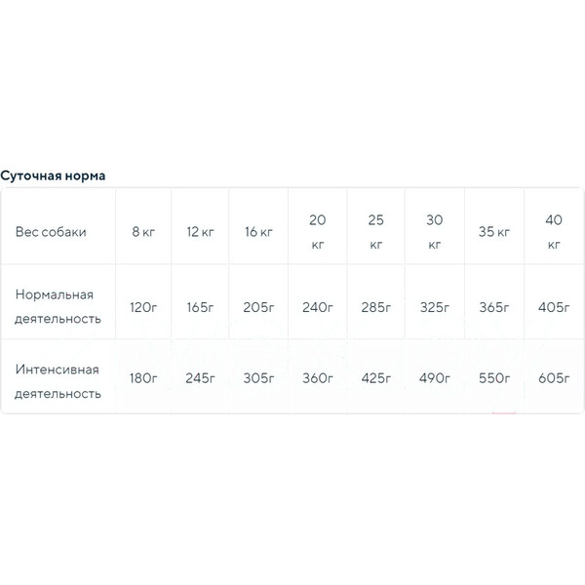The width and height of the screenshot is (585, 585).
Task: Click the '550г' value cell
Action: [x=494, y=378]
